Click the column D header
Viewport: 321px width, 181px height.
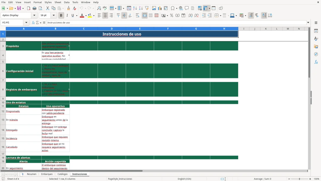coord(112,29)
